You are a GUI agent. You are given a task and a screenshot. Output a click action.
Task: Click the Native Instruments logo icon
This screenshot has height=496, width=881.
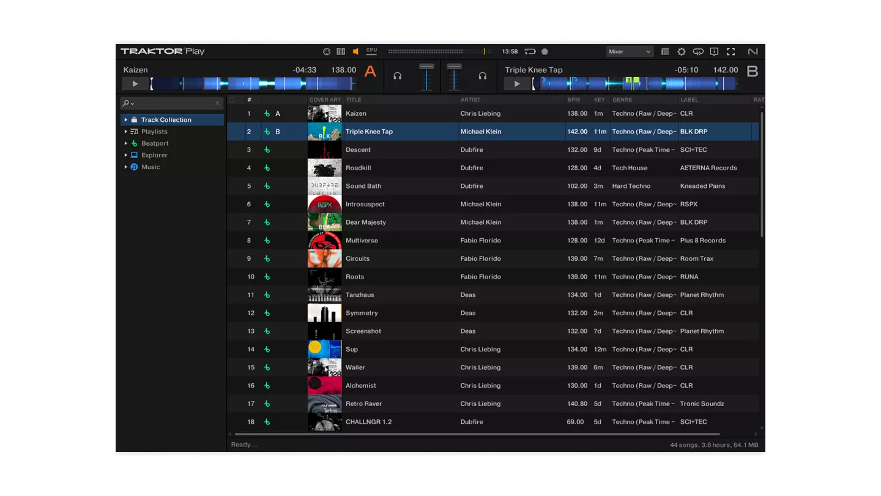point(753,52)
